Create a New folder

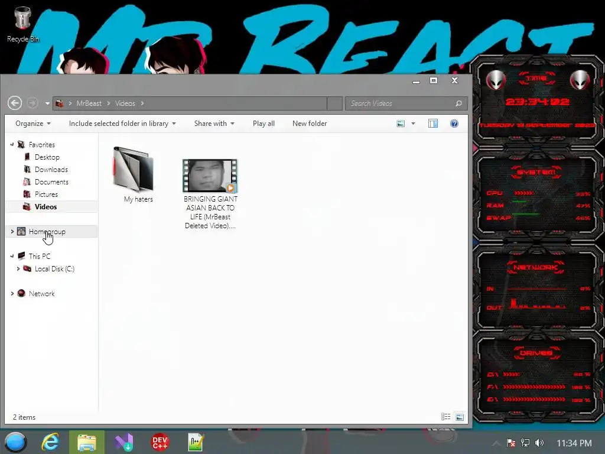click(310, 124)
